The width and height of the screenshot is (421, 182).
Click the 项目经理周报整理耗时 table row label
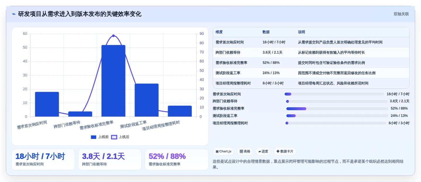click(x=233, y=84)
